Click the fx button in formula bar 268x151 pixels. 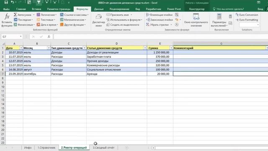(49, 36)
